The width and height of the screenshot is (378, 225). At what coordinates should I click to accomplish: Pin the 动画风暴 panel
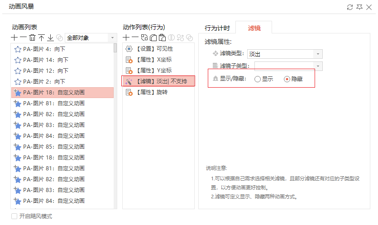(359, 7)
